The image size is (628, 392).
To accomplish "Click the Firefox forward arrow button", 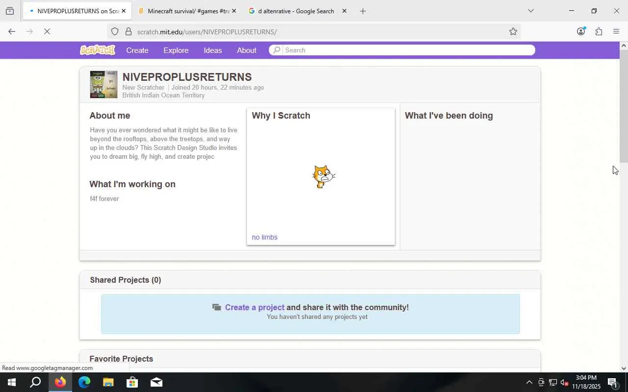I will click(29, 31).
